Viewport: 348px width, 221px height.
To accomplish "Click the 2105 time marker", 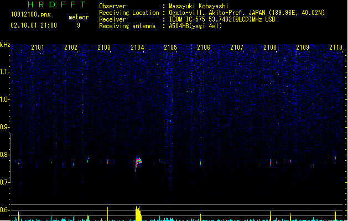I will (170, 47).
